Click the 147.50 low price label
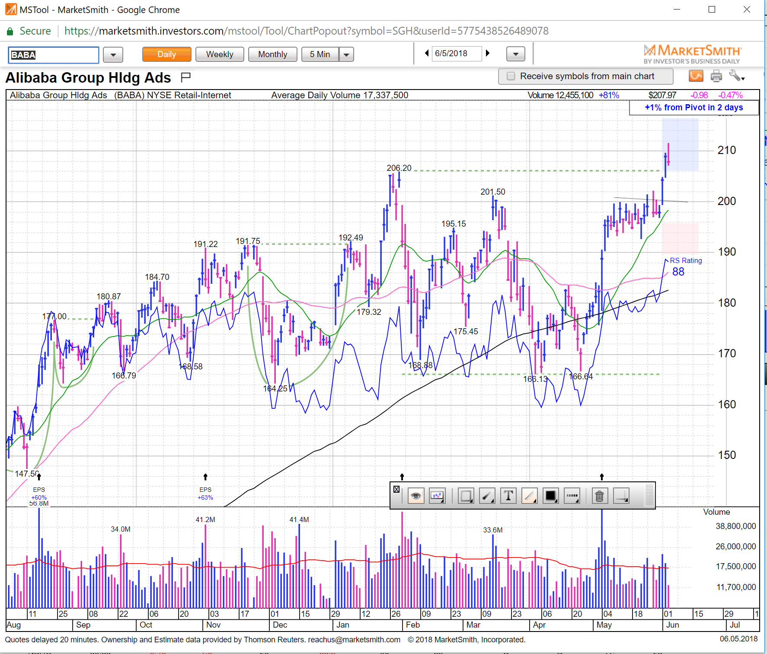Image resolution: width=767 pixels, height=654 pixels. (x=27, y=474)
